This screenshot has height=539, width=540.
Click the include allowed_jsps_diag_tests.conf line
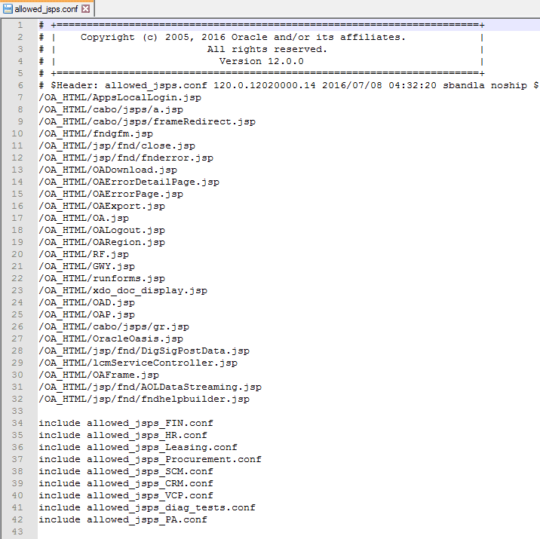coord(147,507)
